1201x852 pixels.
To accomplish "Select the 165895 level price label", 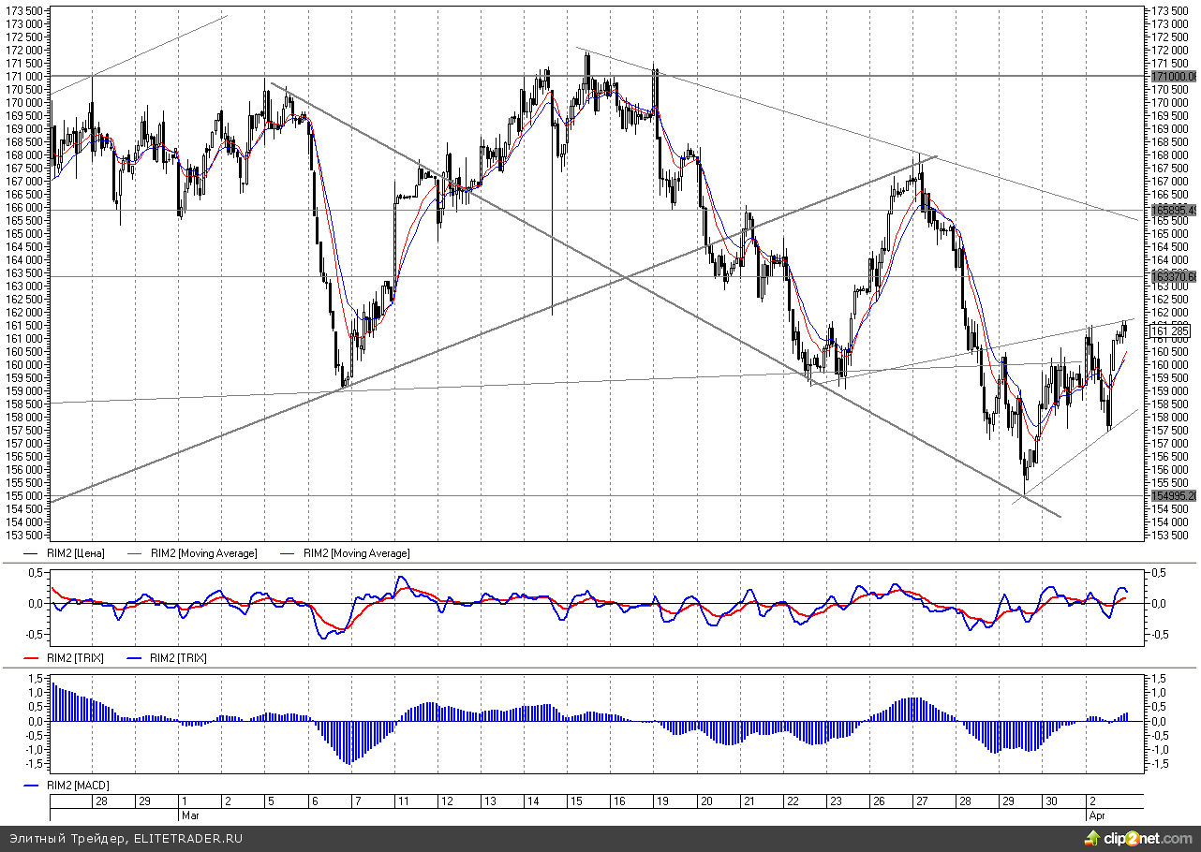I will click(1173, 210).
